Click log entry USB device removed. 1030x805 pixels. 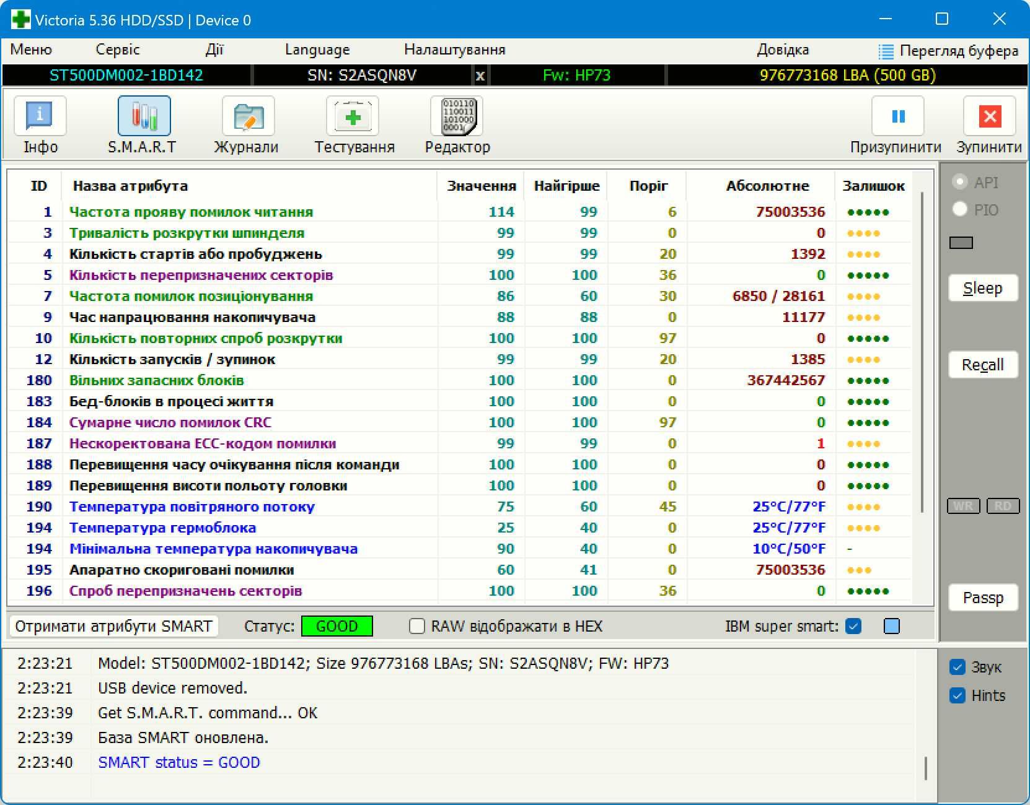172,688
